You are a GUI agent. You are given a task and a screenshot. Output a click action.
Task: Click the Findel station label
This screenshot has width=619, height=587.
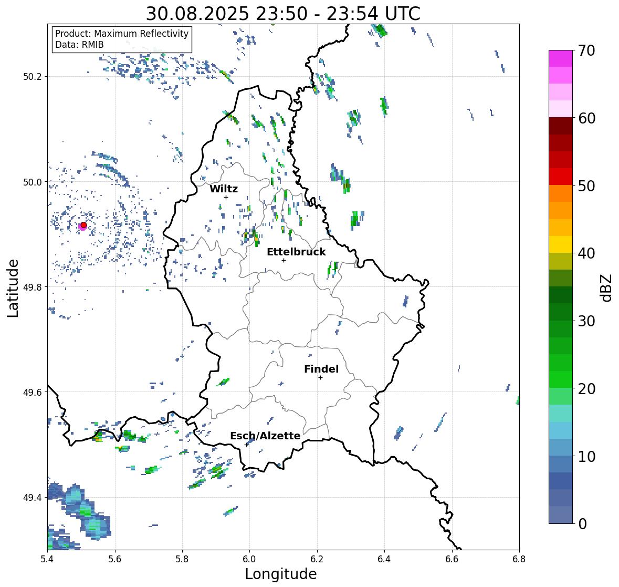321,369
